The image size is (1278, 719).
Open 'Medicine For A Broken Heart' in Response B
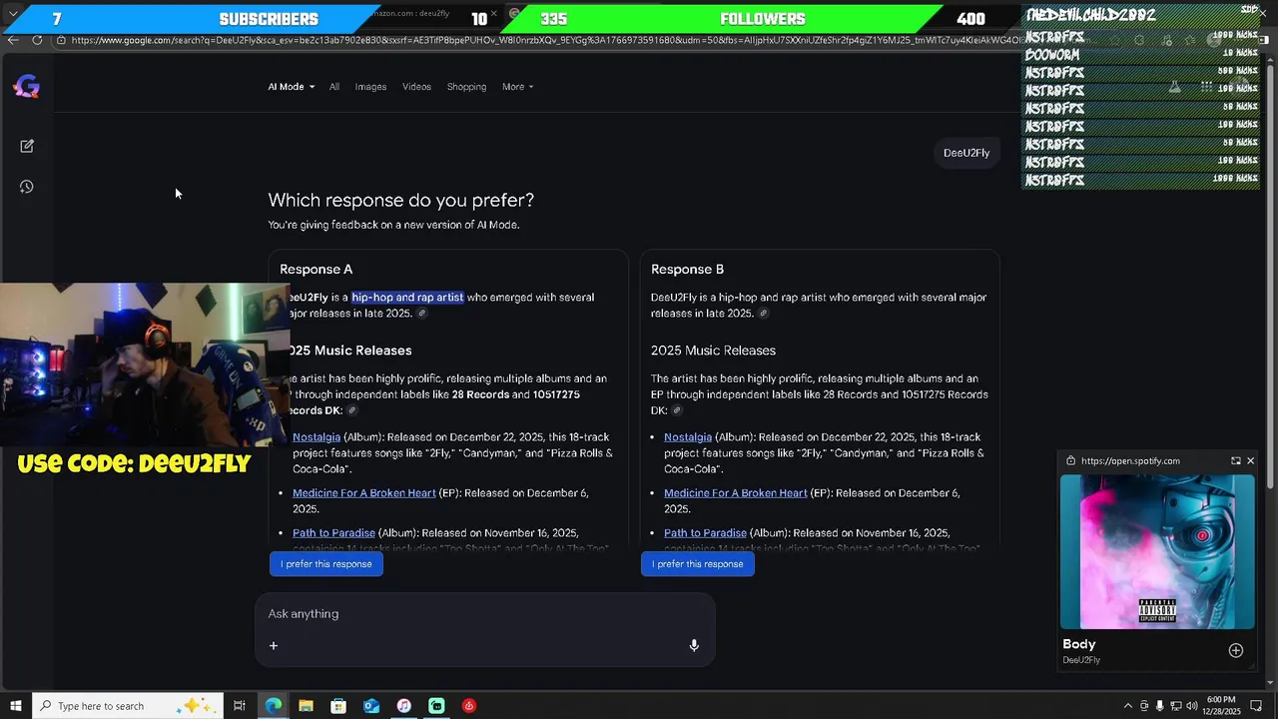tap(736, 493)
